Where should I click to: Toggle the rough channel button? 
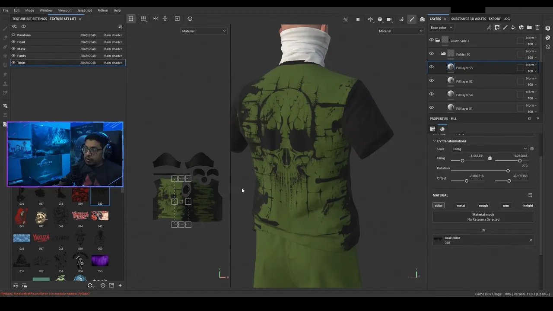coord(483,206)
